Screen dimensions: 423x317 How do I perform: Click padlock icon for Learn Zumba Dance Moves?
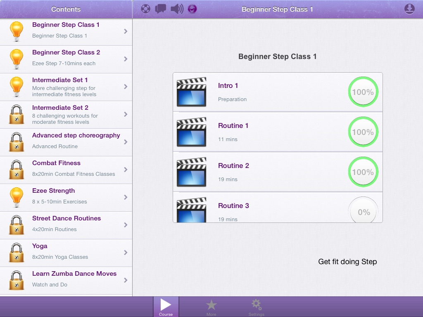[17, 280]
